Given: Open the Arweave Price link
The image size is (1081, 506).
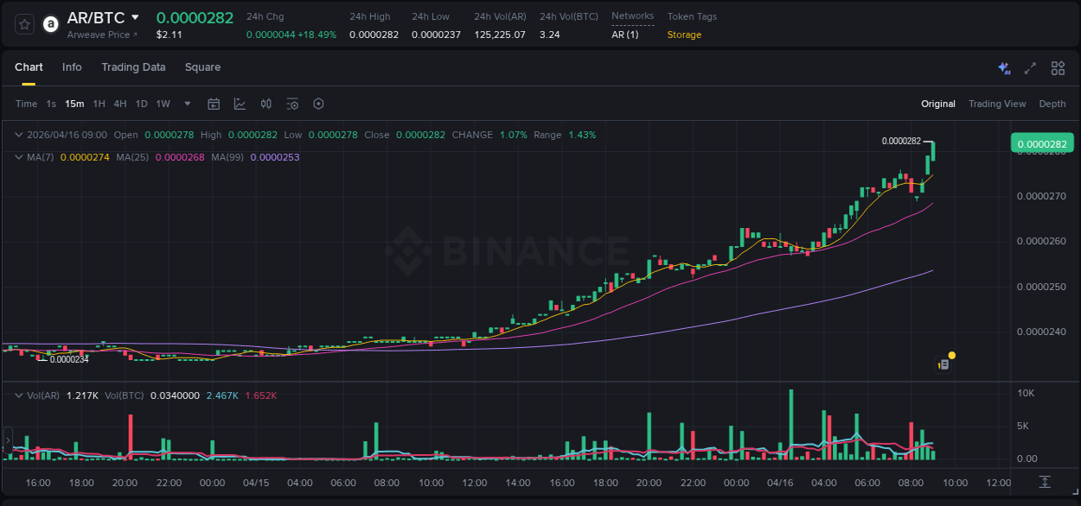Looking at the screenshot, I should point(102,35).
